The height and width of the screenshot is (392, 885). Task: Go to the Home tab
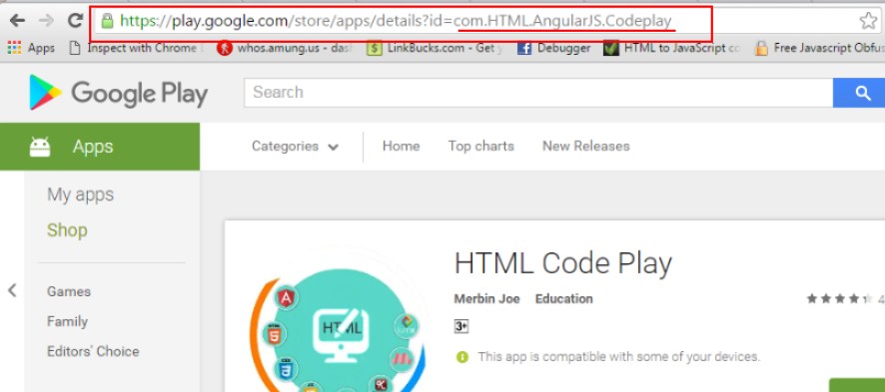[x=401, y=147]
